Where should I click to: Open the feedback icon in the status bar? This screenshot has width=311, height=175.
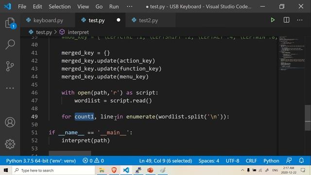(x=289, y=160)
